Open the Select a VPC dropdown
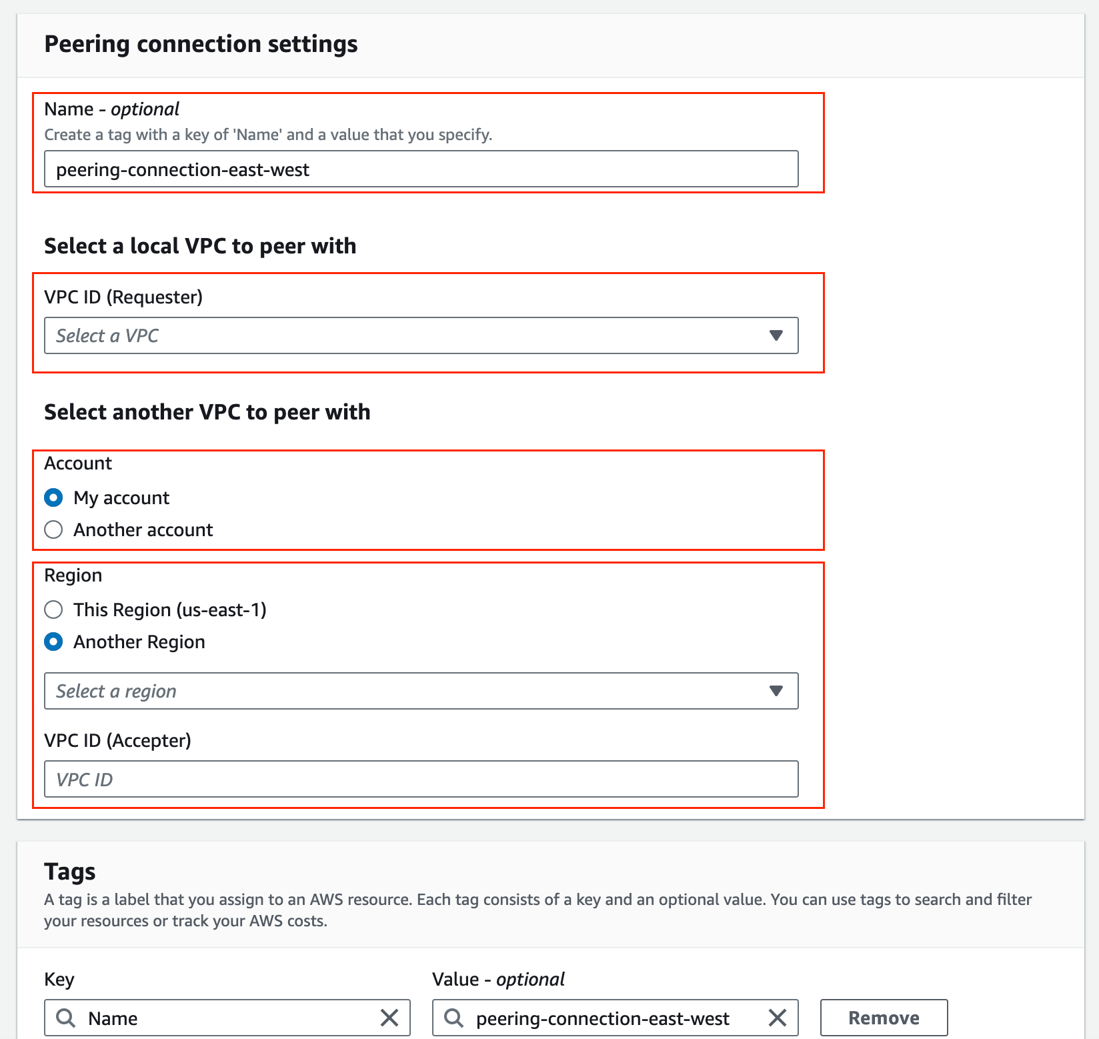The width and height of the screenshot is (1099, 1039). click(x=400, y=335)
